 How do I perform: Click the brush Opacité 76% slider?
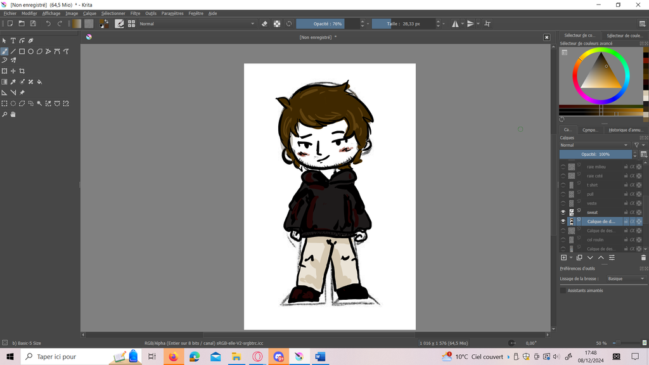327,23
